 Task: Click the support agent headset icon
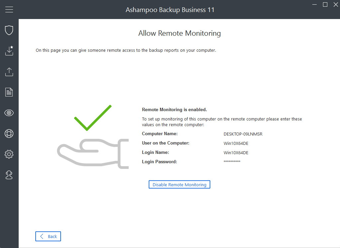9,175
